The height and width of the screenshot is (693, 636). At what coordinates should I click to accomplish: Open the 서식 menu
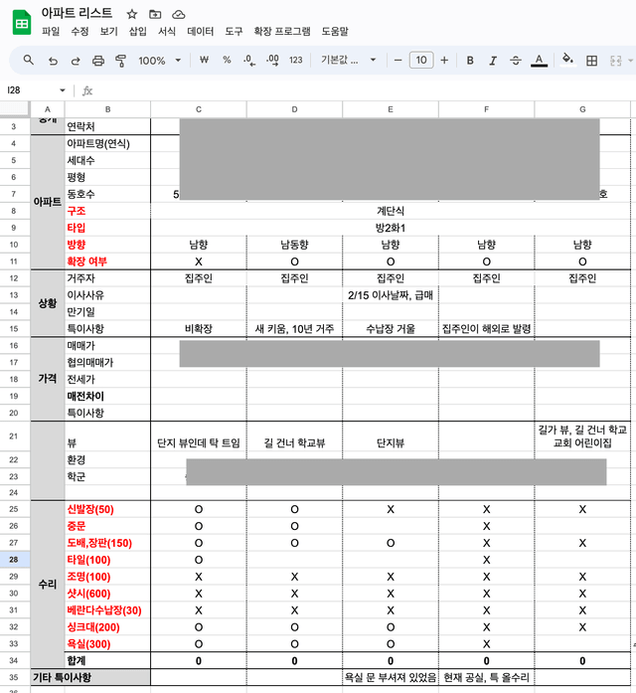[x=167, y=32]
